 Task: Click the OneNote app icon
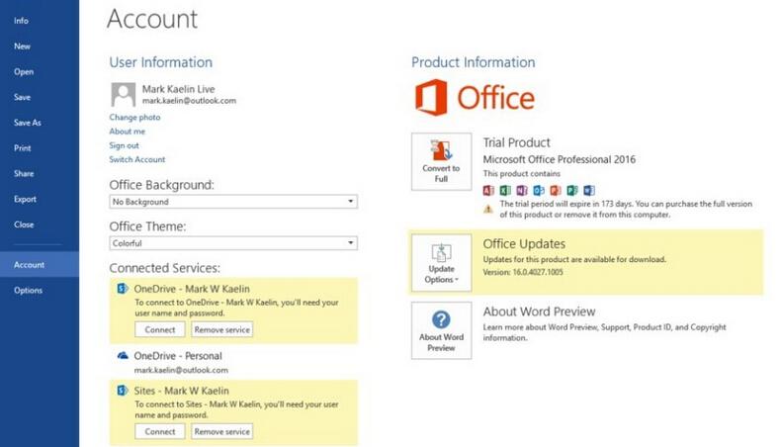[x=522, y=190]
